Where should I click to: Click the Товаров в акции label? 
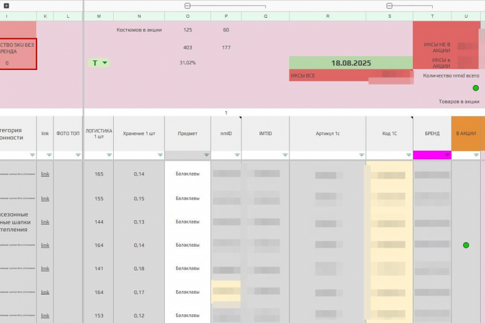459,101
